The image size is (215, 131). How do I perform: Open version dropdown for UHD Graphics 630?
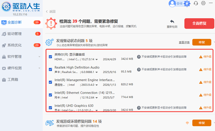[x=97, y=110]
